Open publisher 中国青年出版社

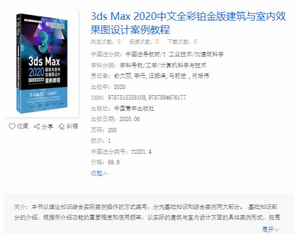pyautogui.click(x=134, y=108)
